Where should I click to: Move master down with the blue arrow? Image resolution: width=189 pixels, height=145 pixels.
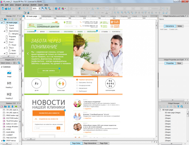[x=12, y=107]
